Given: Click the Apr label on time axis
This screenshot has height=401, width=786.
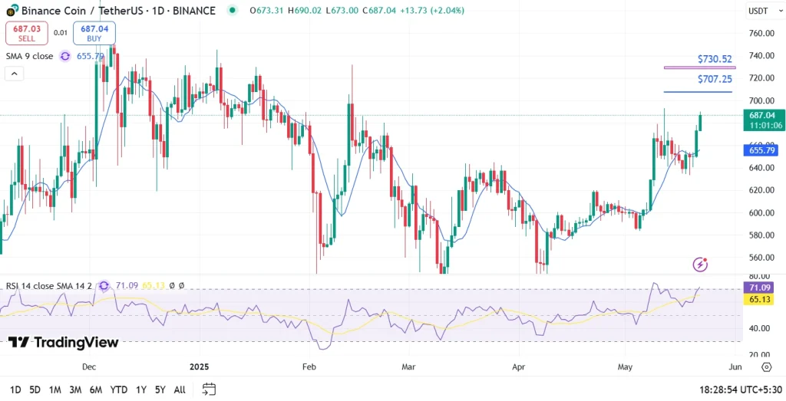Looking at the screenshot, I should (518, 367).
